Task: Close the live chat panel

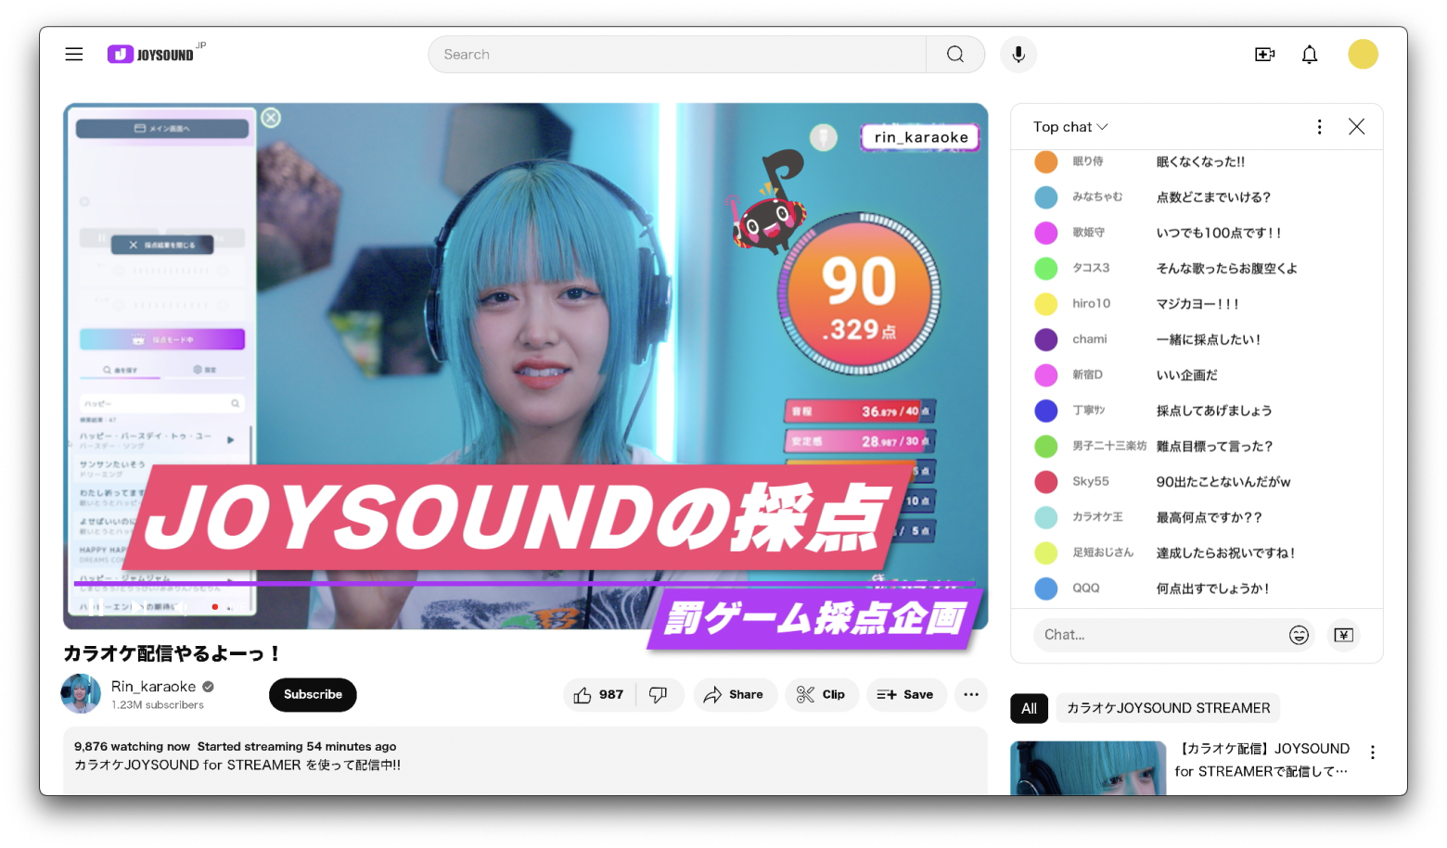Action: click(x=1356, y=127)
